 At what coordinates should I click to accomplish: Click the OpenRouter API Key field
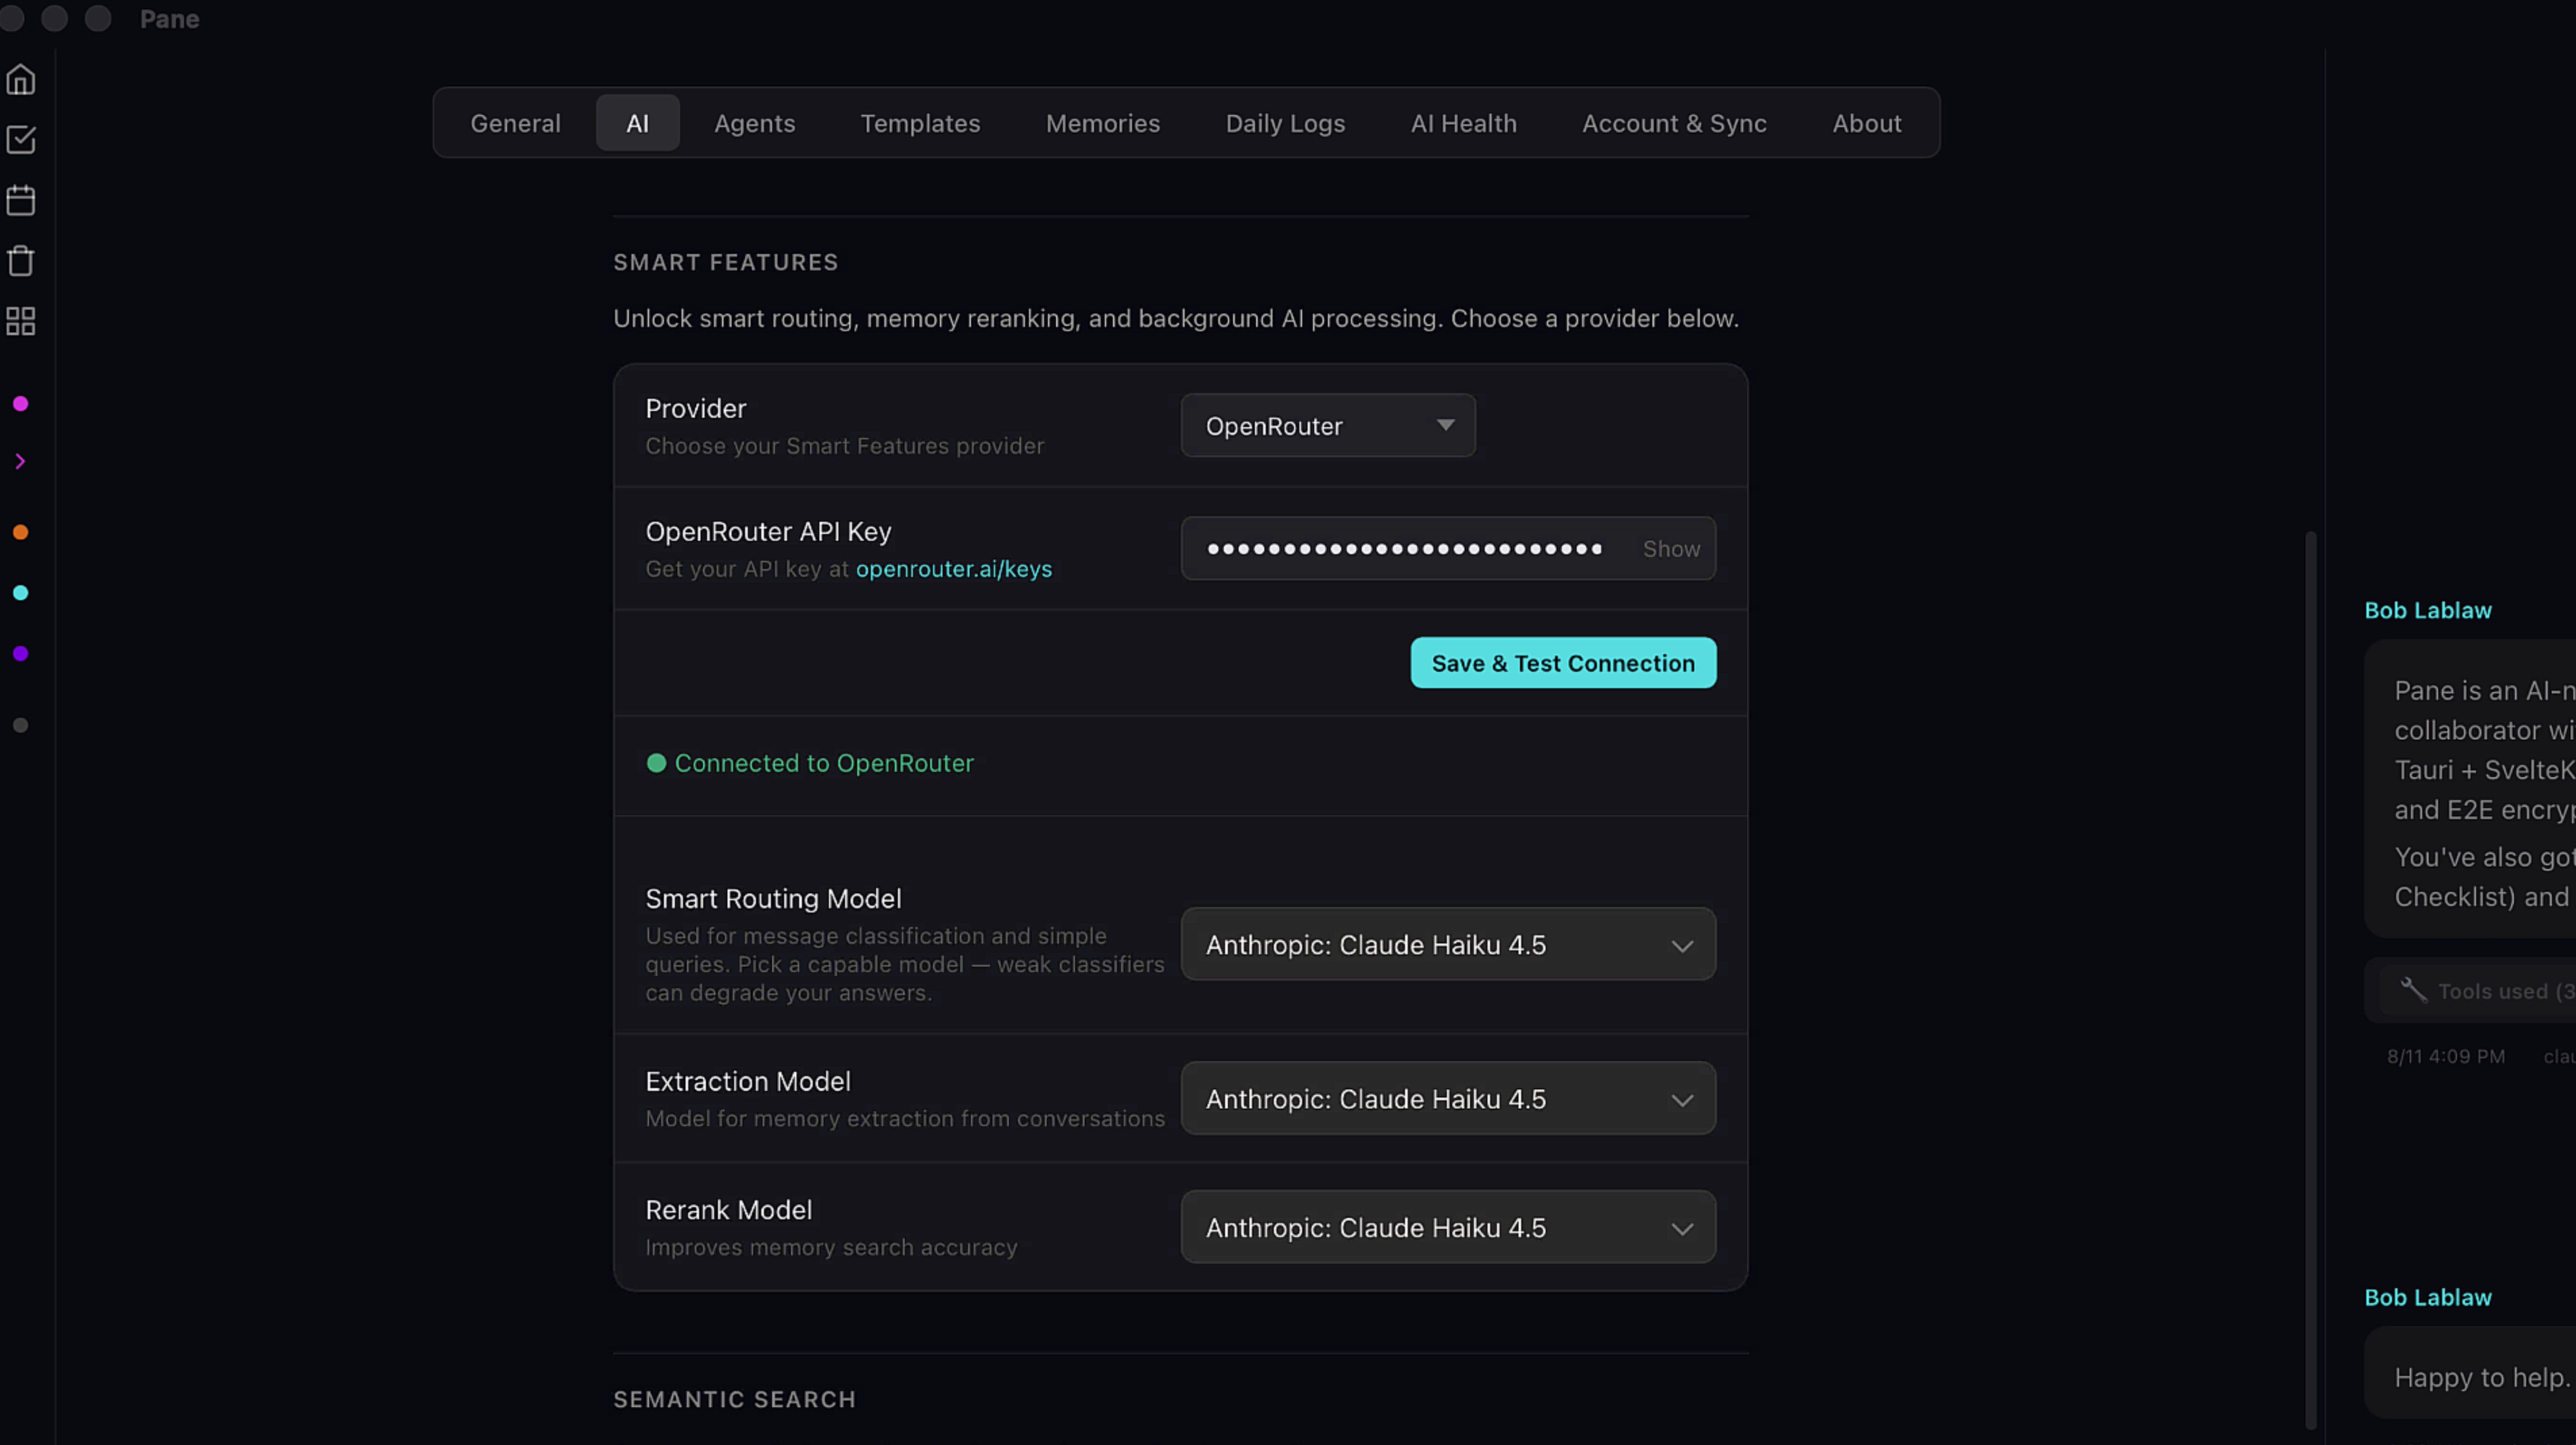coord(1448,549)
